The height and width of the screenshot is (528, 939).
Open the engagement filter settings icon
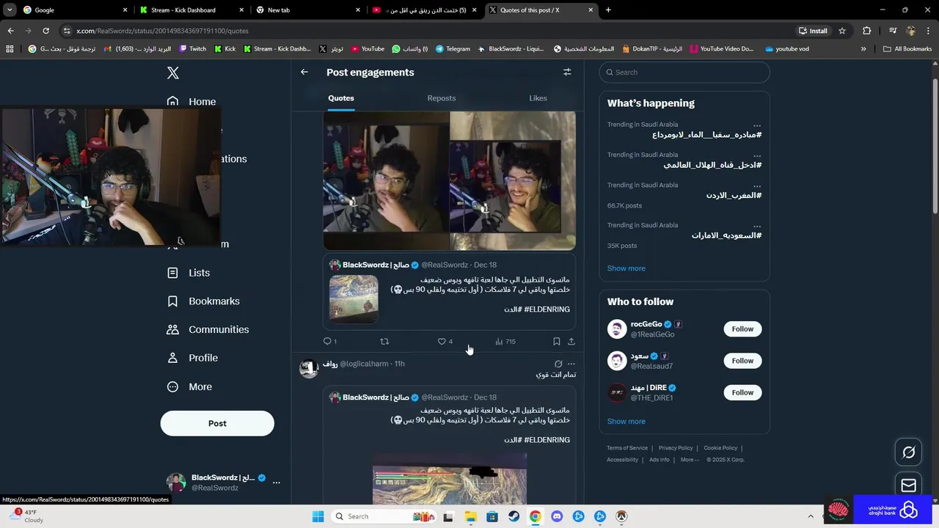(x=567, y=72)
